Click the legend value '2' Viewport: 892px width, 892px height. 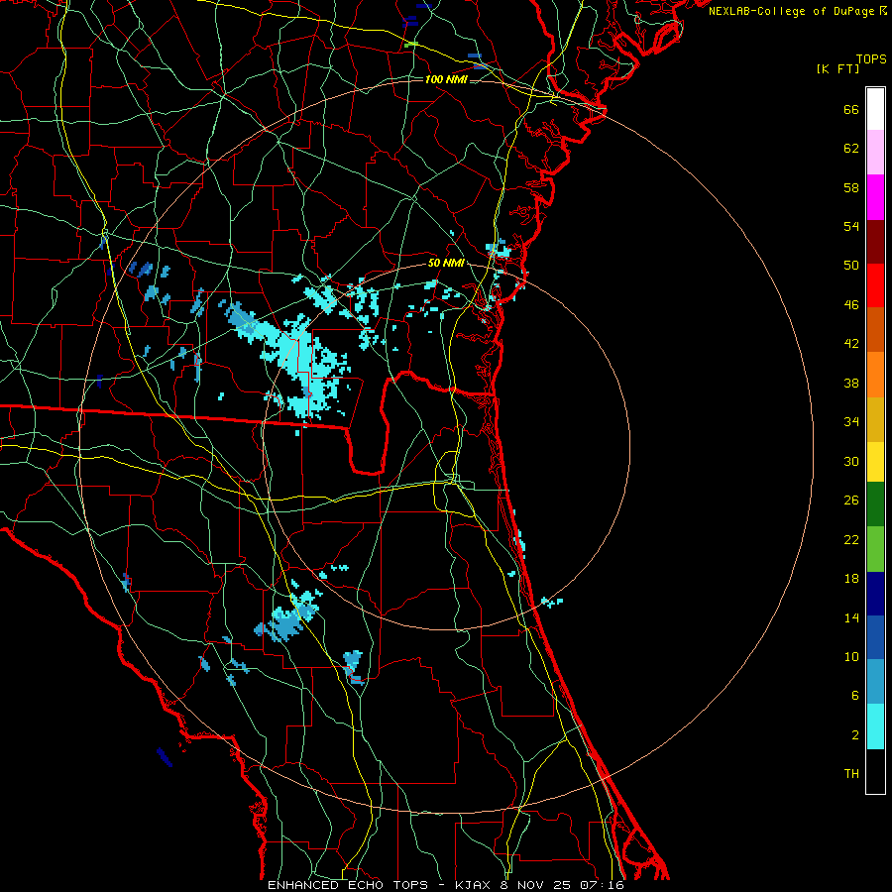(855, 735)
